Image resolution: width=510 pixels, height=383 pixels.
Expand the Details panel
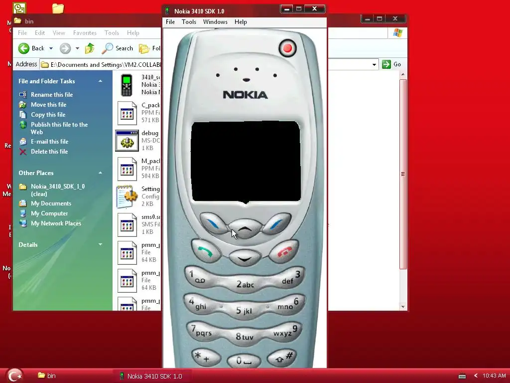point(100,244)
